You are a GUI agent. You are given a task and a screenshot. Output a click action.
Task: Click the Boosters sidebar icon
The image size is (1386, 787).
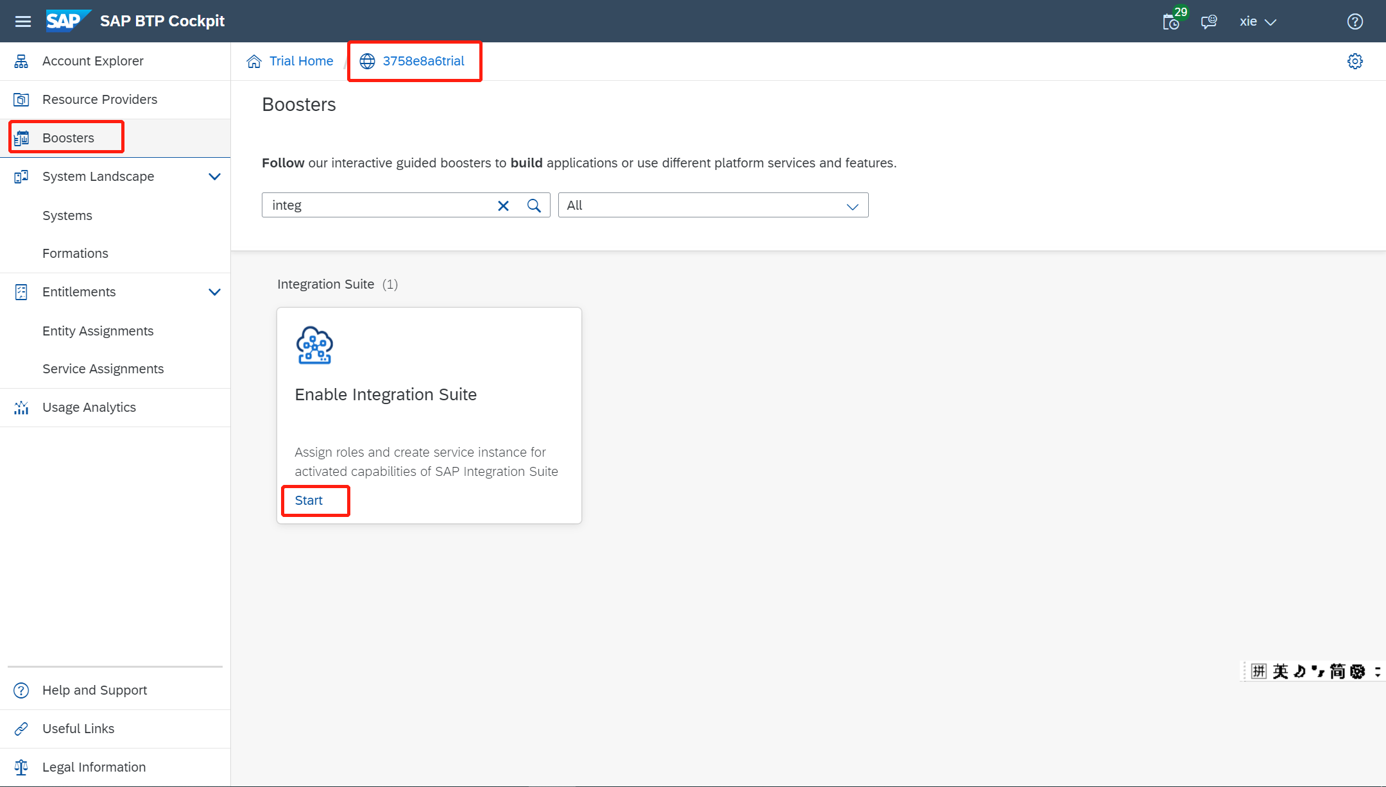(x=21, y=138)
